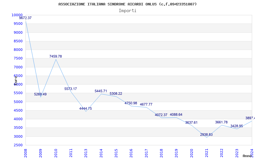Click the 4750.98 value label
Screen dimensions: 255x159
click(131, 103)
